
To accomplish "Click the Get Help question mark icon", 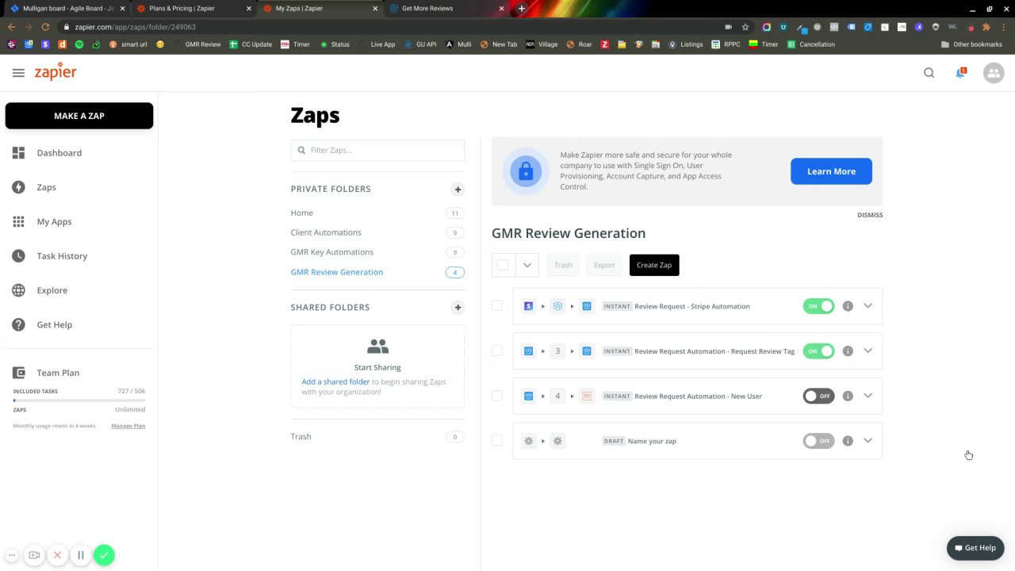I will 18,324.
